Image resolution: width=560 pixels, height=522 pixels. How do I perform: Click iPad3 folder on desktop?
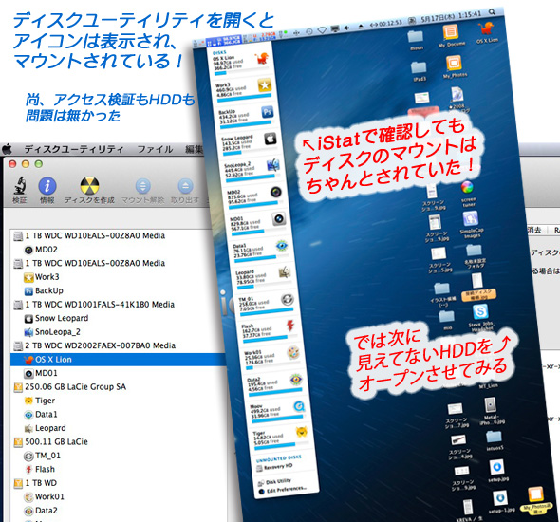tap(419, 67)
